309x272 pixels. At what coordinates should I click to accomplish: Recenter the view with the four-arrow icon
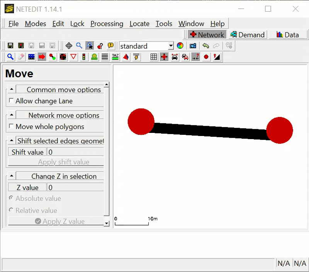tap(69, 46)
